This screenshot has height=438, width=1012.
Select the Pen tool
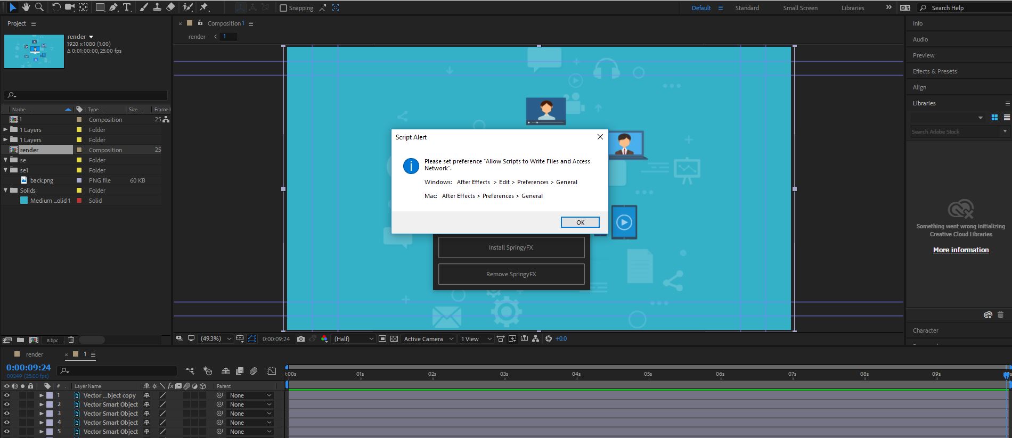pos(113,7)
